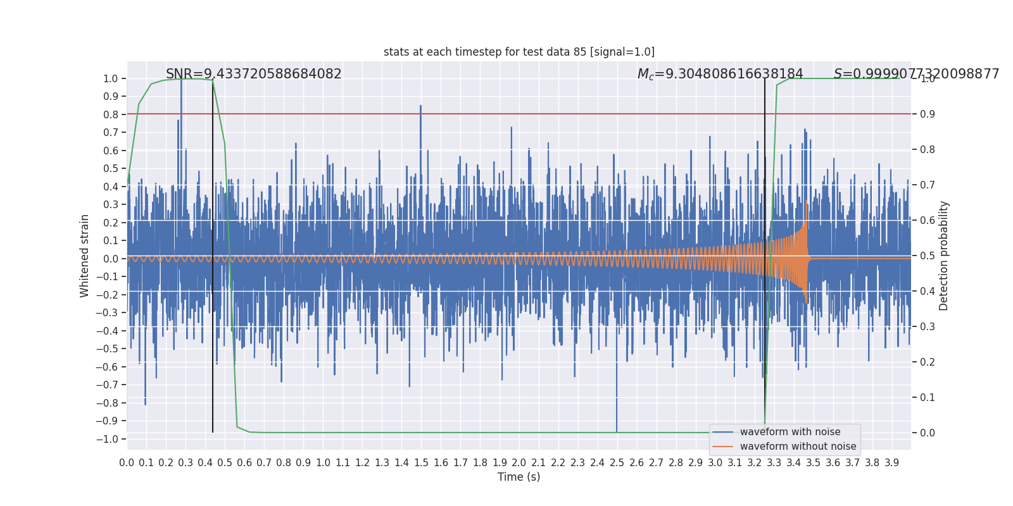The width and height of the screenshot is (1013, 506).
Task: Click the 2.0 tick on the time axis
Action: pos(519,462)
